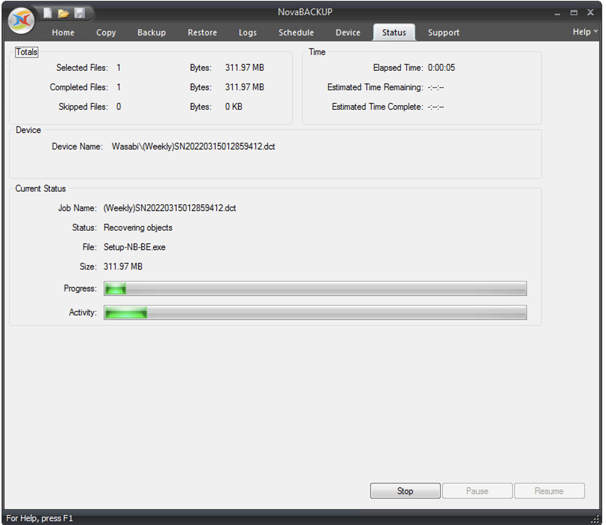Click the New document icon in title bar
This screenshot has width=606, height=525.
pyautogui.click(x=48, y=13)
